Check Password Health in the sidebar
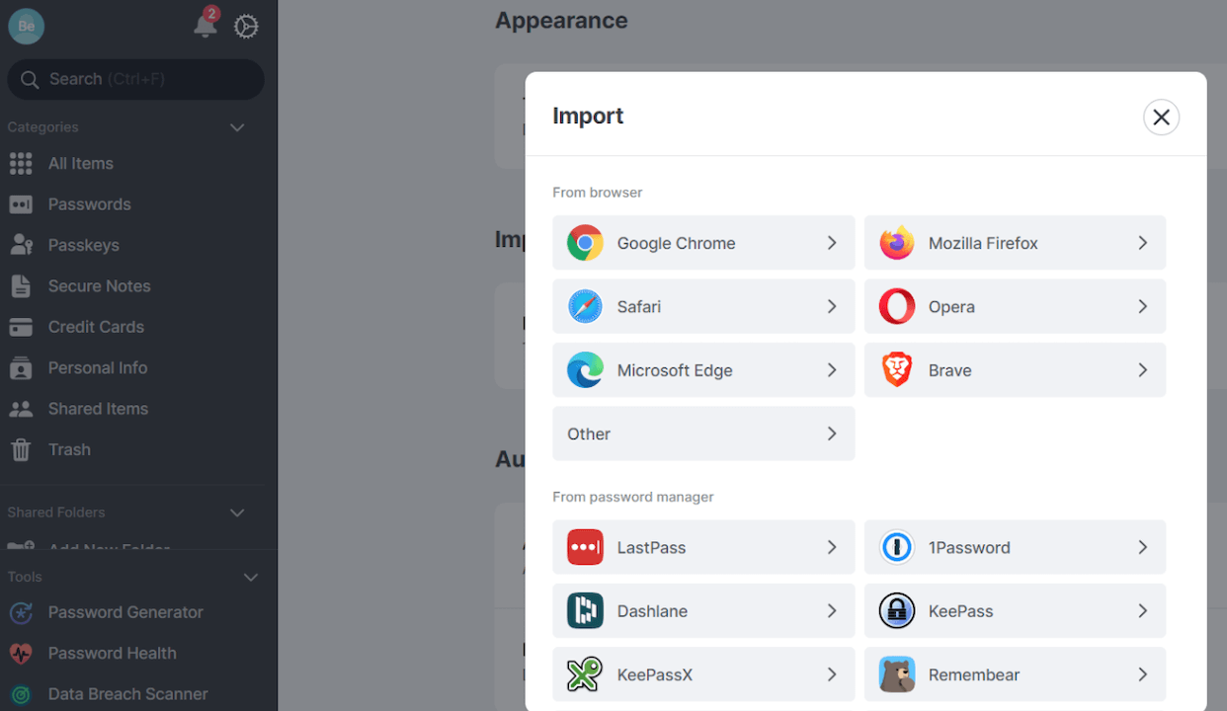Image resolution: width=1227 pixels, height=711 pixels. (x=112, y=653)
